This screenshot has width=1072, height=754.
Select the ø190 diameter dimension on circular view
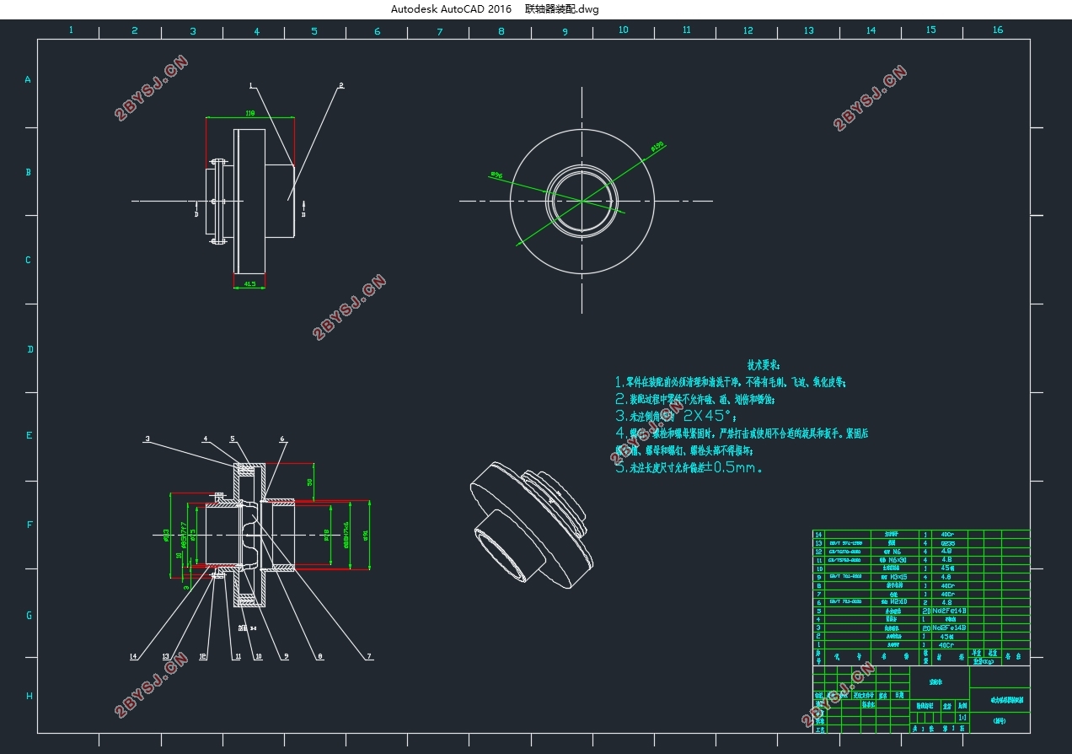658,146
